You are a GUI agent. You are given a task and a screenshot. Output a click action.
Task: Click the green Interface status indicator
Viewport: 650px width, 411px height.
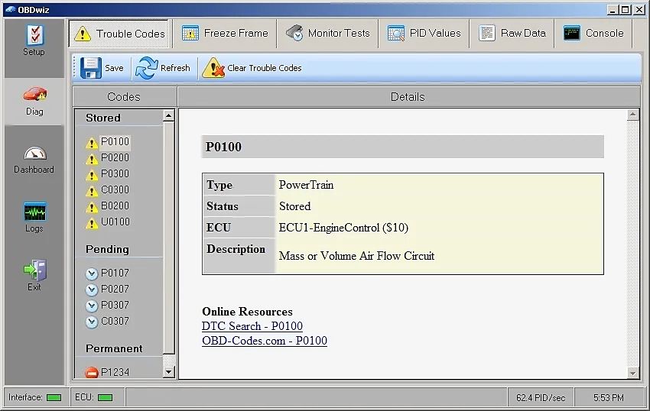[54, 398]
